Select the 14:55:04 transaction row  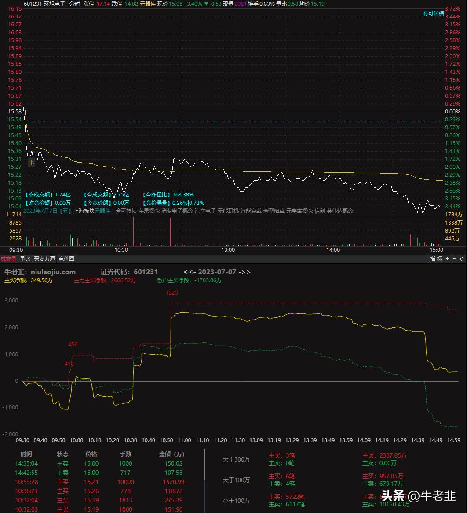tap(26, 463)
